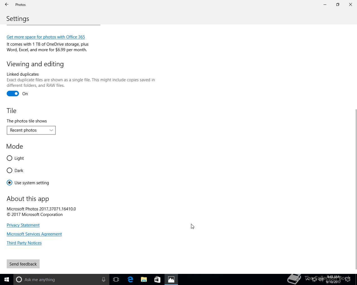Click the taskbar clock and date
The image size is (357, 285).
pyautogui.click(x=333, y=279)
